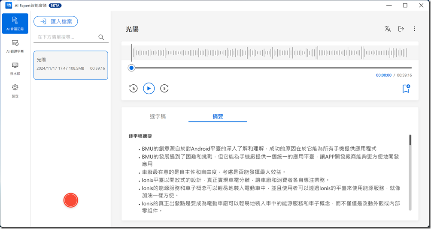Click the file list search field
This screenshot has height=229, width=431.
coord(67,37)
